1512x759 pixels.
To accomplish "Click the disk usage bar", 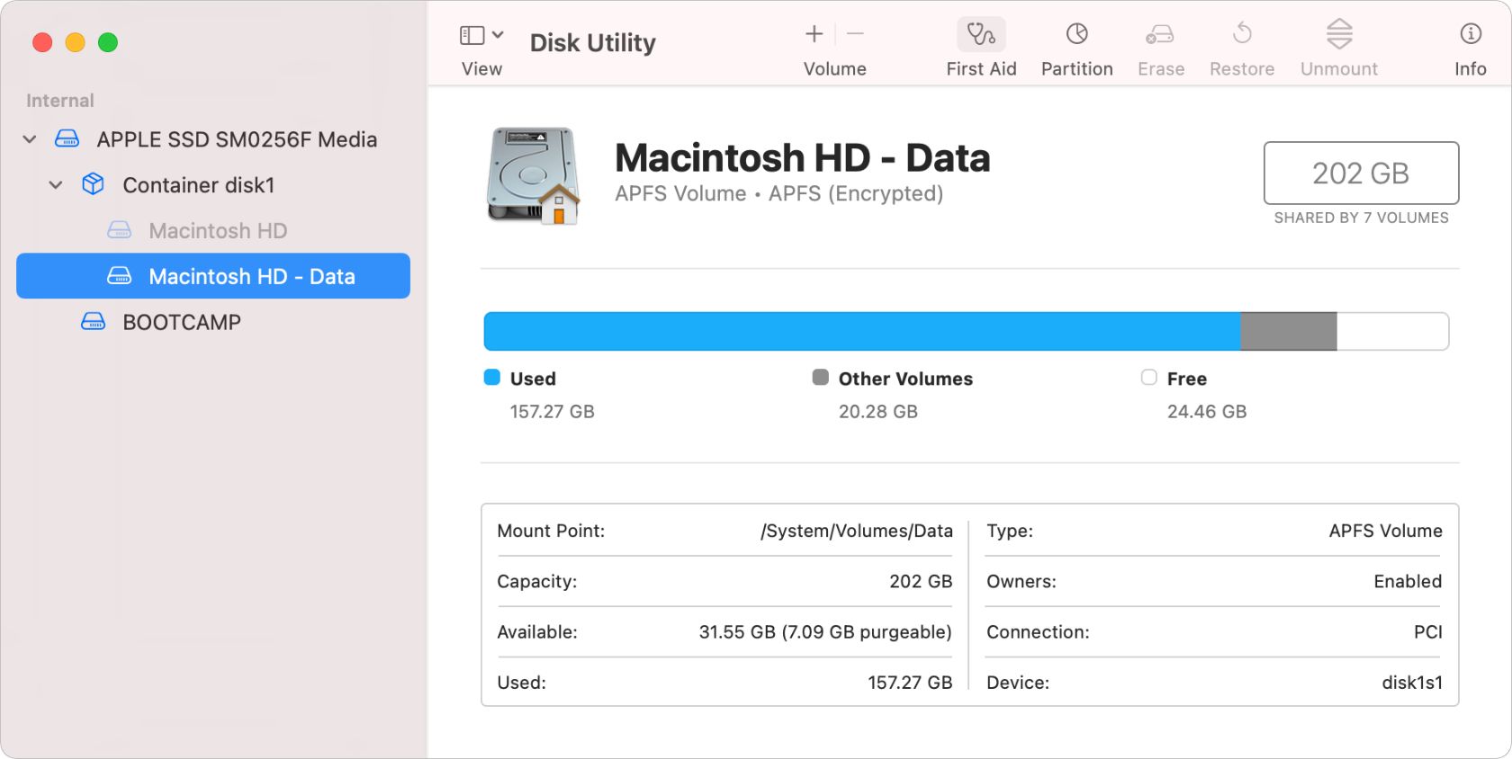I will click(965, 331).
